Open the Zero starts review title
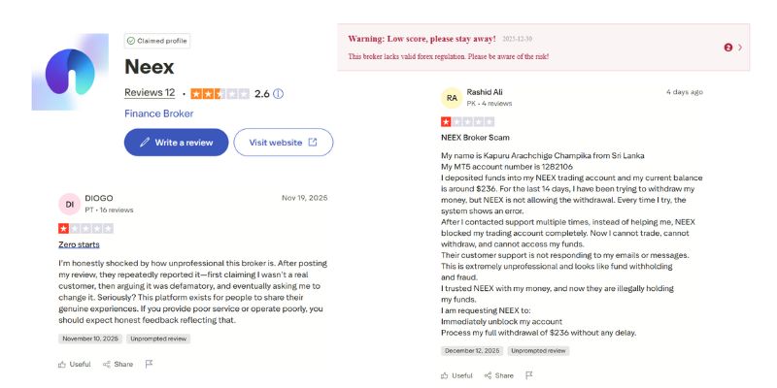This screenshot has height=388, width=777. (79, 244)
